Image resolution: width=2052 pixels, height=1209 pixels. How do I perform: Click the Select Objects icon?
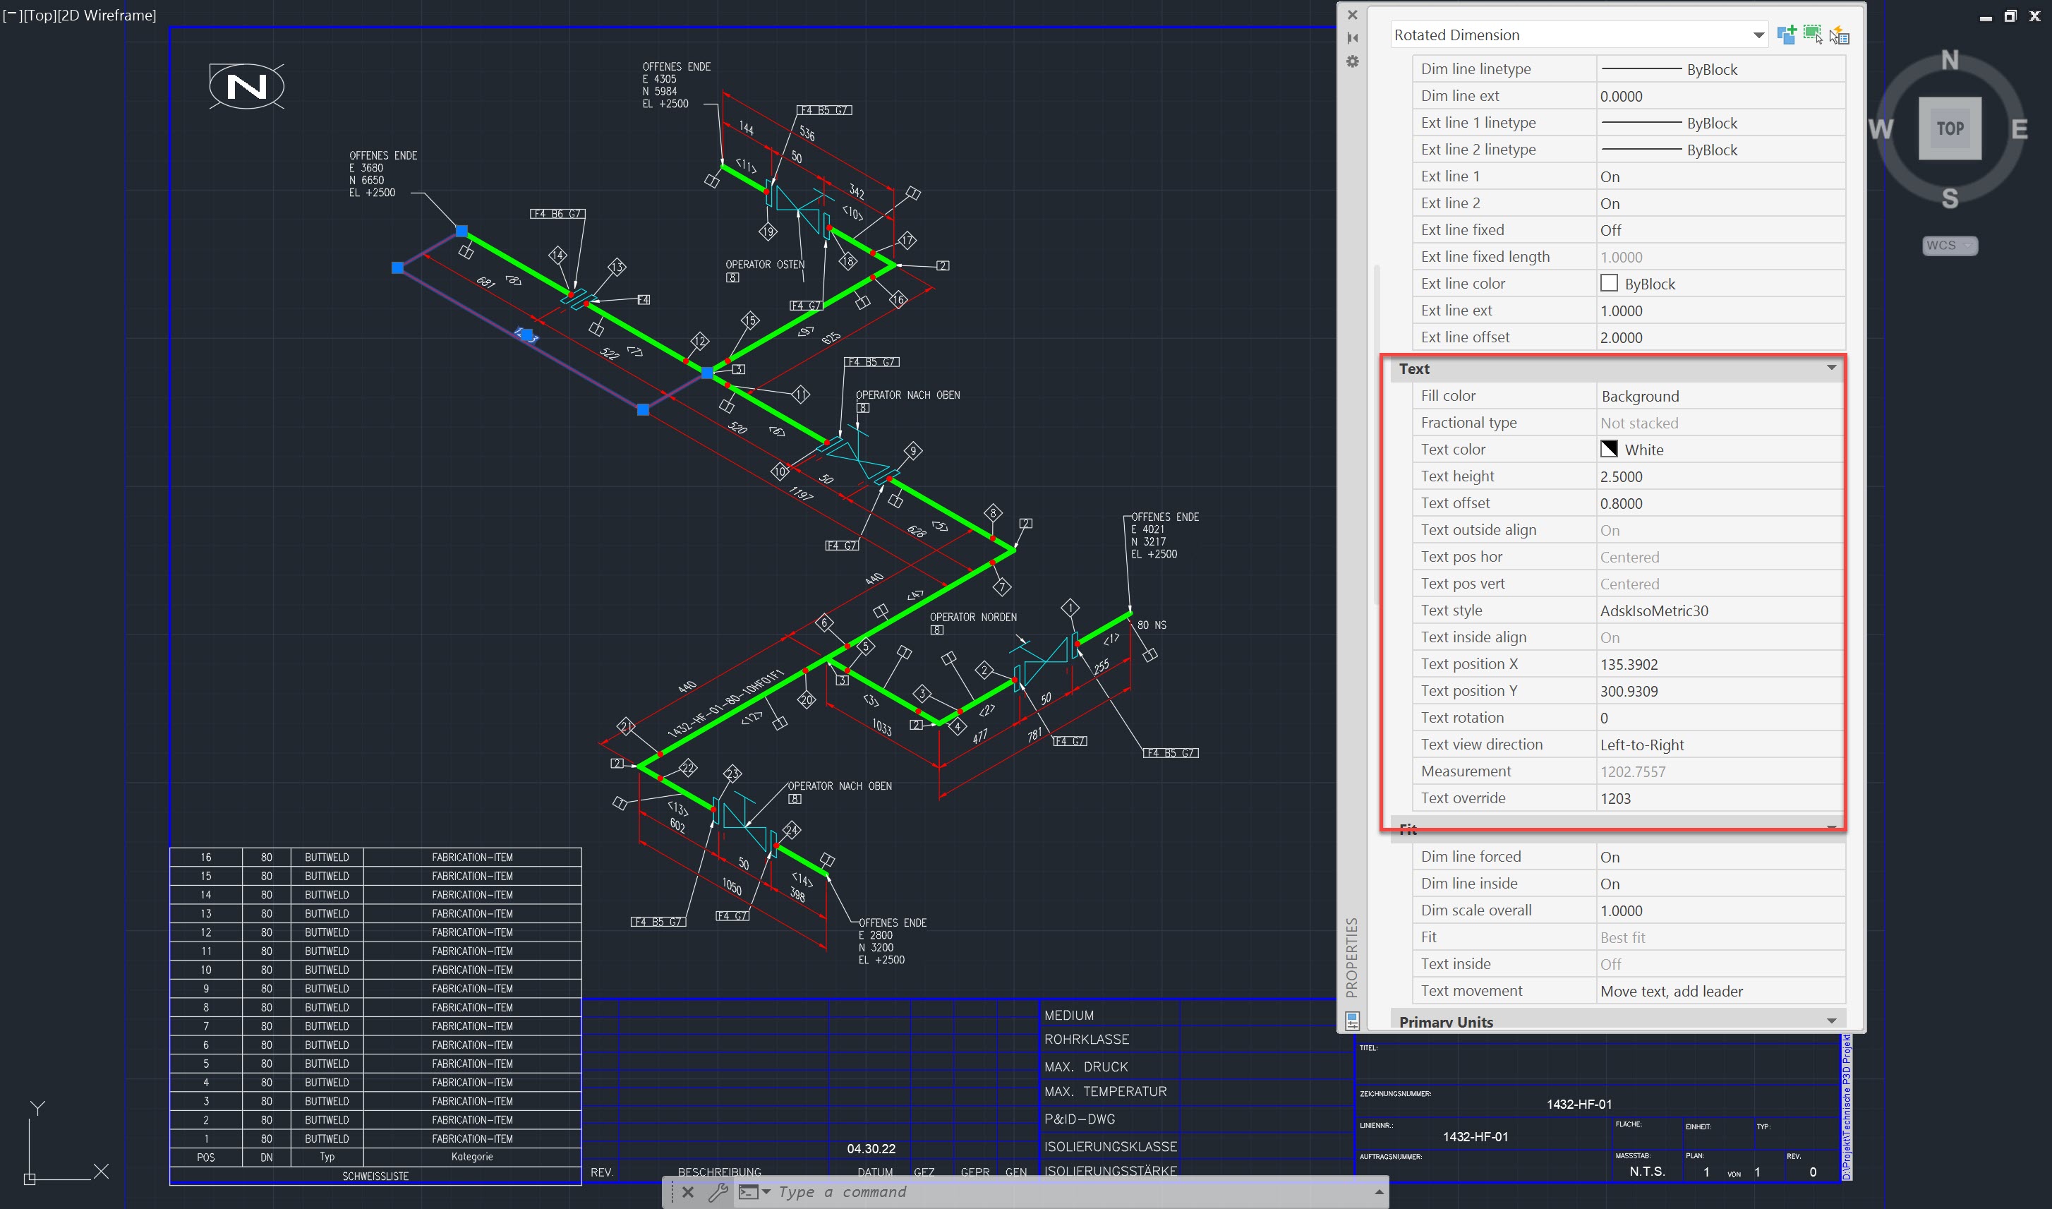tap(1813, 35)
